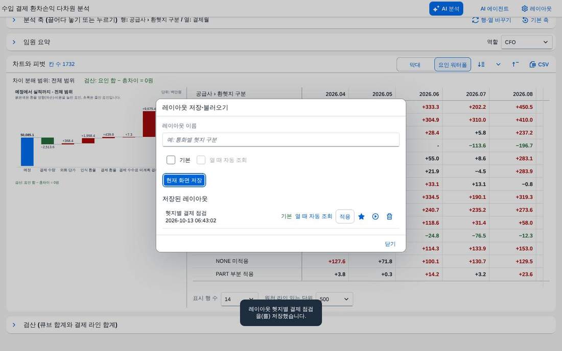Click the blue 예정 waterfall bar

click(27, 152)
